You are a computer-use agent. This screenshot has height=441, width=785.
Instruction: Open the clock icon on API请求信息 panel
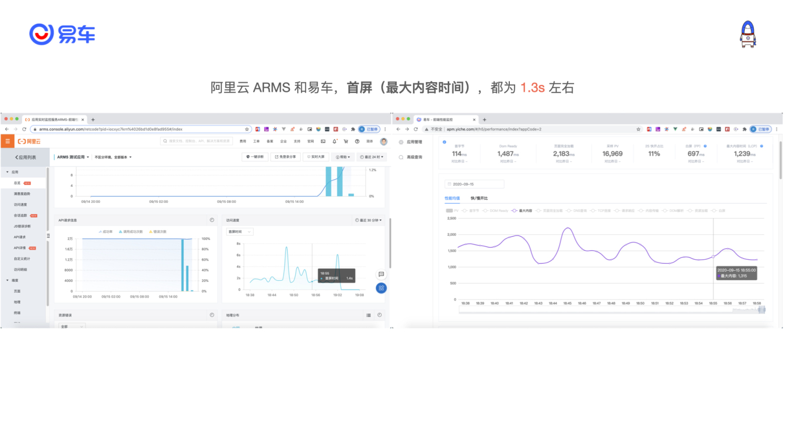(x=212, y=220)
